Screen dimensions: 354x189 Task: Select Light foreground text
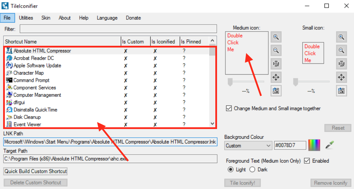pyautogui.click(x=231, y=170)
